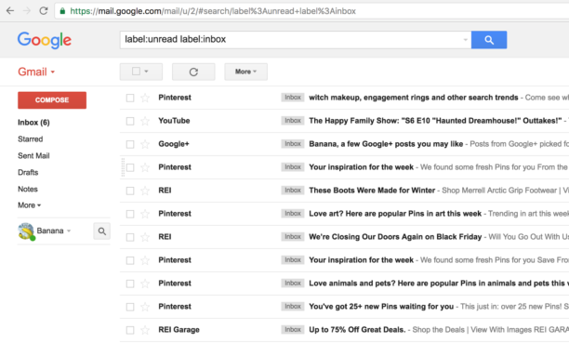Check the witch makeup Pinterest email
This screenshot has height=343, width=569.
click(130, 98)
